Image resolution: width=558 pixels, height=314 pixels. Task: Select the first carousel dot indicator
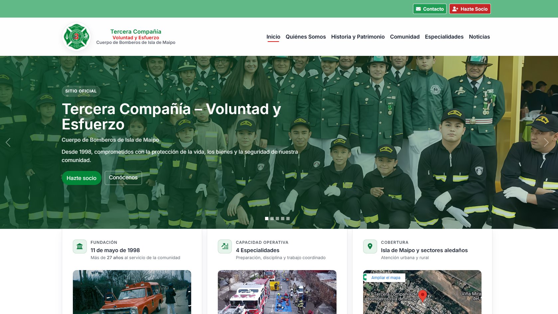266,219
